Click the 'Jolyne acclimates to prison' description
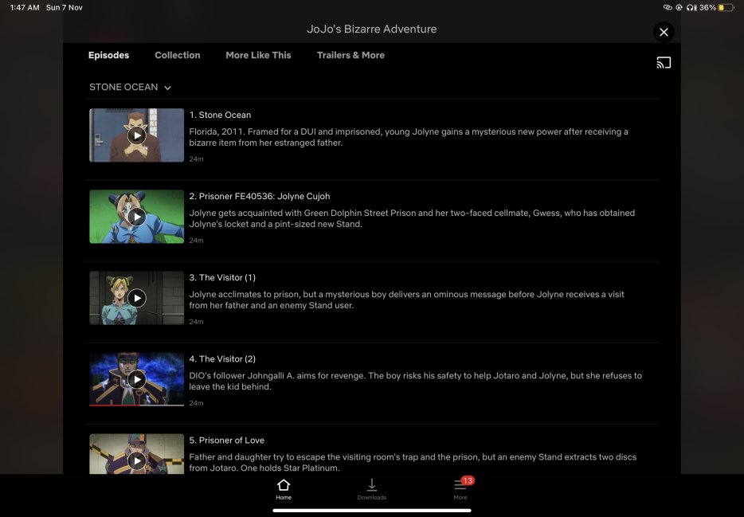This screenshot has height=517, width=744. (406, 300)
